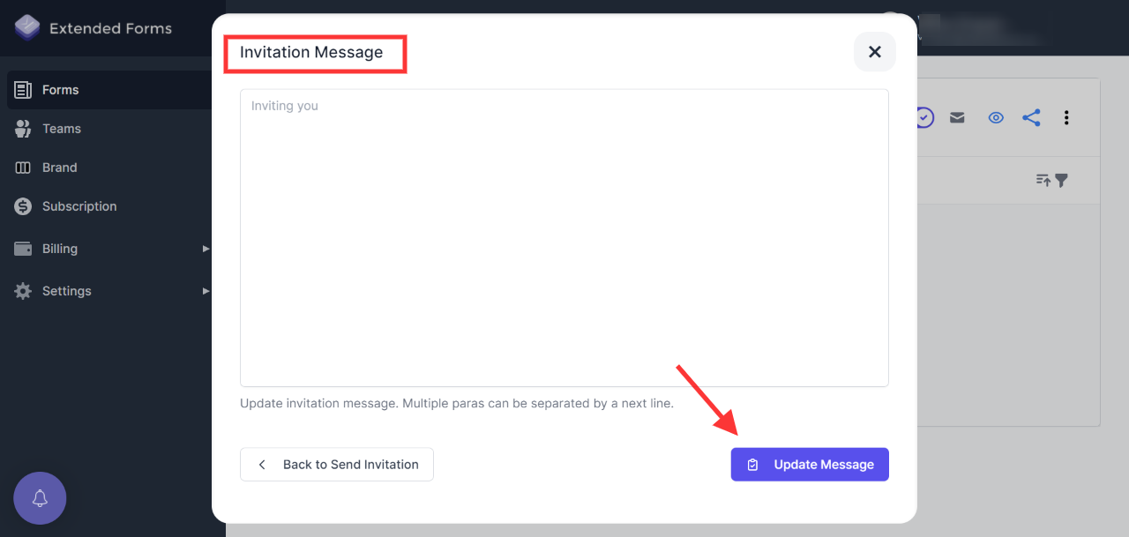This screenshot has height=537, width=1129.
Task: Click the sort responses icon
Action: coord(1044,180)
